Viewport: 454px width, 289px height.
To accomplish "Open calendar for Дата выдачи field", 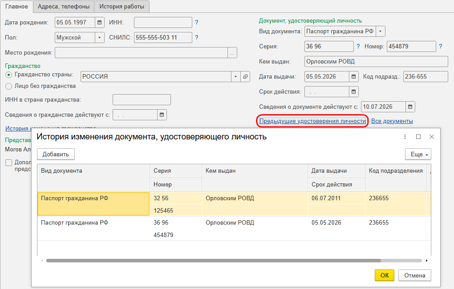I will coord(353,76).
